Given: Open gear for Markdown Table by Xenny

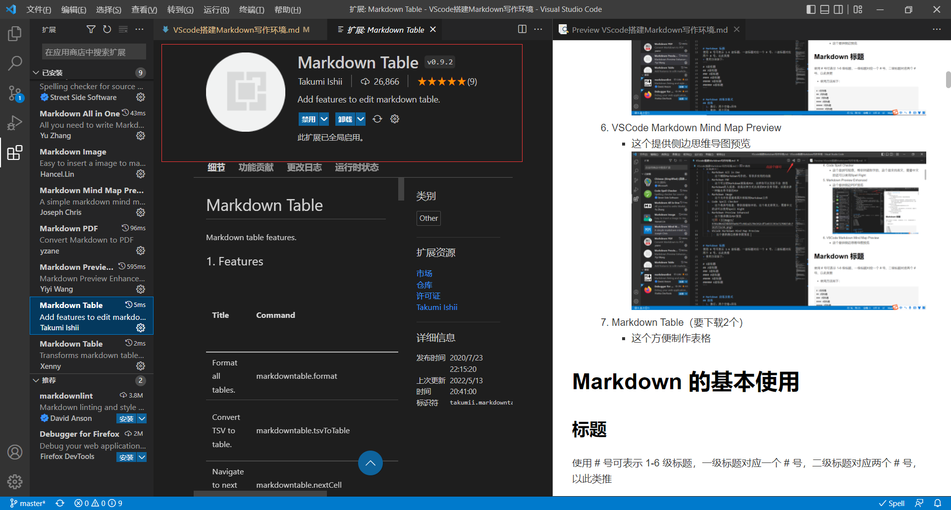Looking at the screenshot, I should pyautogui.click(x=141, y=366).
